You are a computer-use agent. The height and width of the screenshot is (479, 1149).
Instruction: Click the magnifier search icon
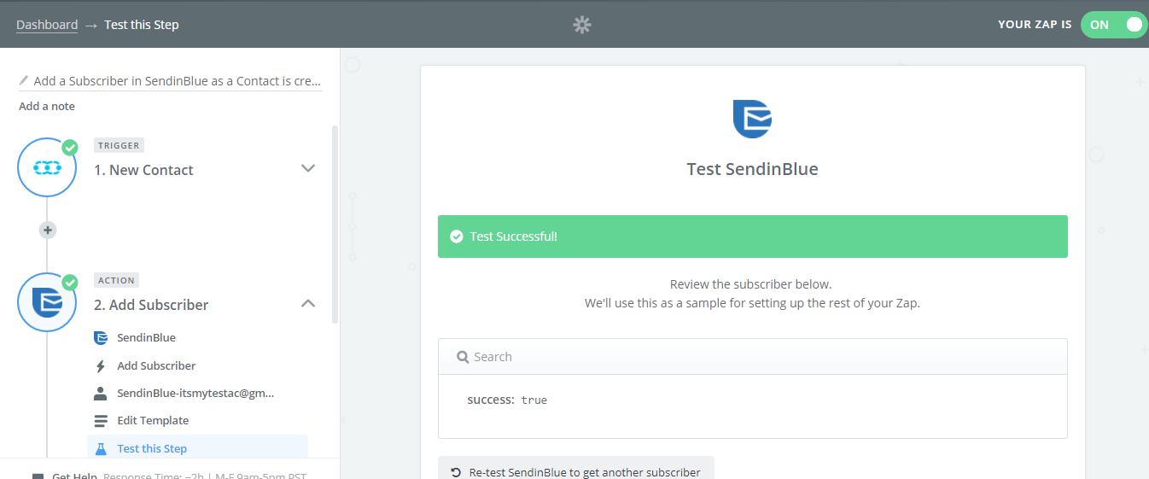463,357
